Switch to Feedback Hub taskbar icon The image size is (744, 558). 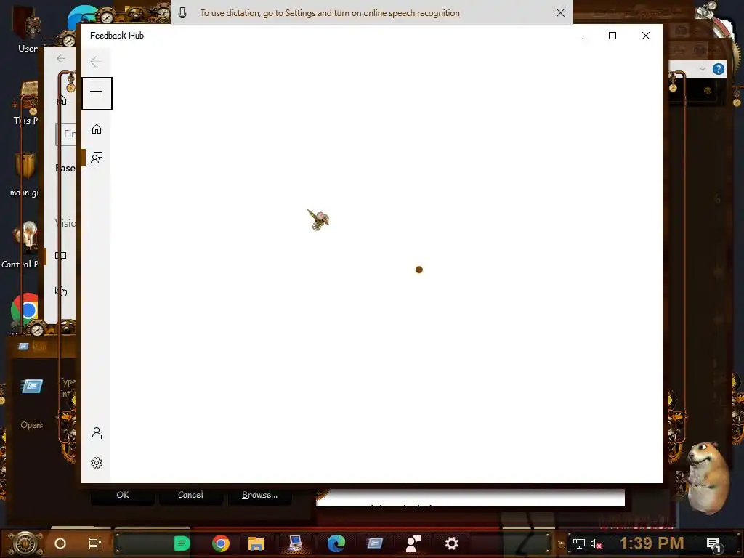[413, 543]
